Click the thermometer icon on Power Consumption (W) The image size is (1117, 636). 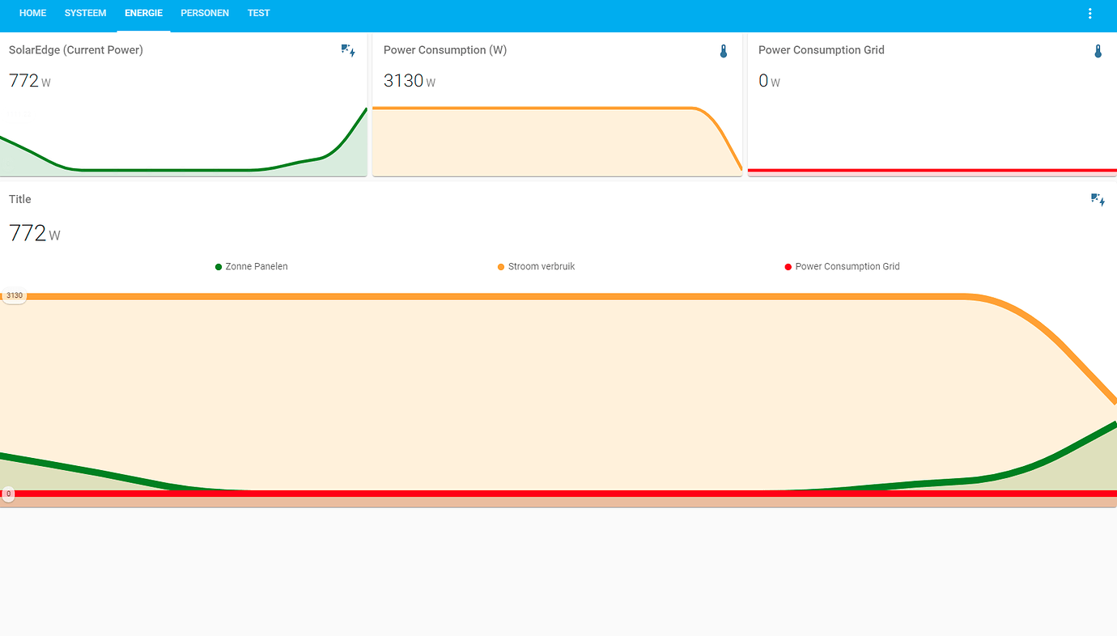(723, 50)
